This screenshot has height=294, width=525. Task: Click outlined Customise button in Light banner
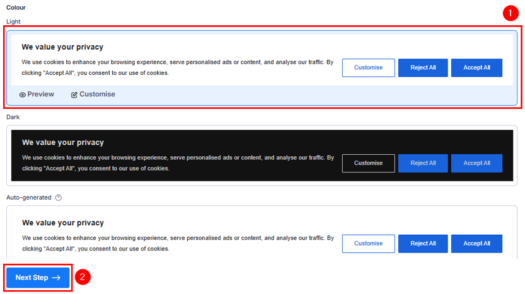coord(368,68)
